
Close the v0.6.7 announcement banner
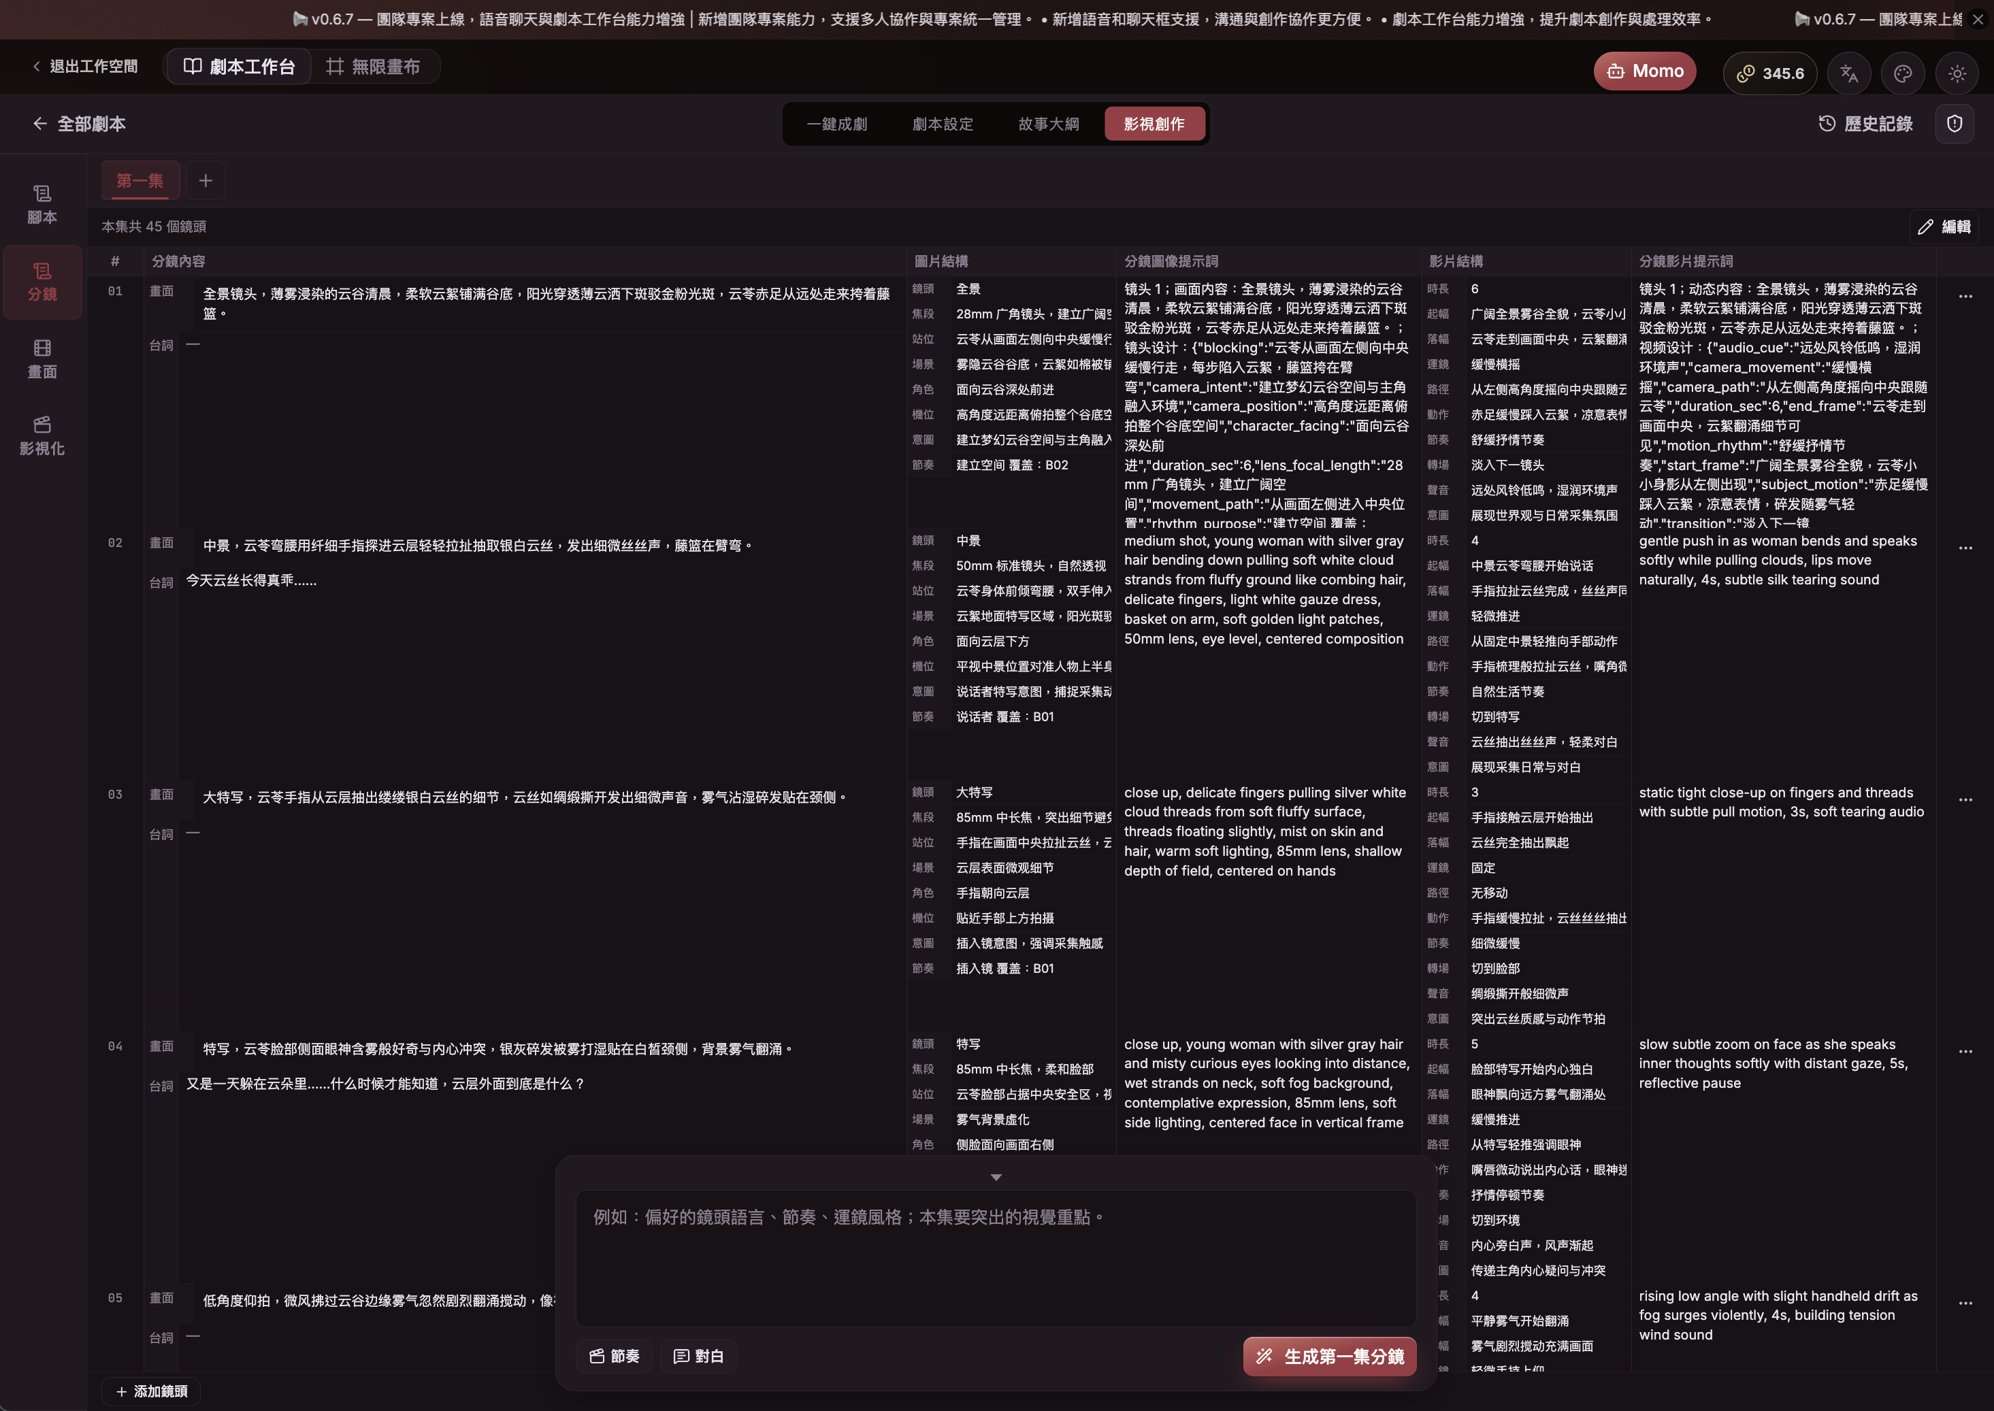point(1978,19)
